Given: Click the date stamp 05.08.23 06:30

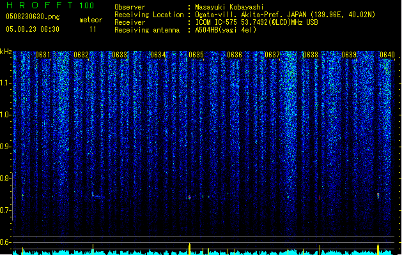Looking at the screenshot, I should pos(33,29).
